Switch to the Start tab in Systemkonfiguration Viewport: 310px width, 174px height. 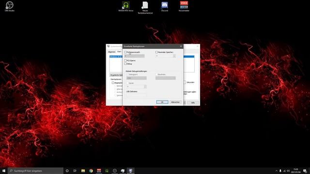(119, 52)
